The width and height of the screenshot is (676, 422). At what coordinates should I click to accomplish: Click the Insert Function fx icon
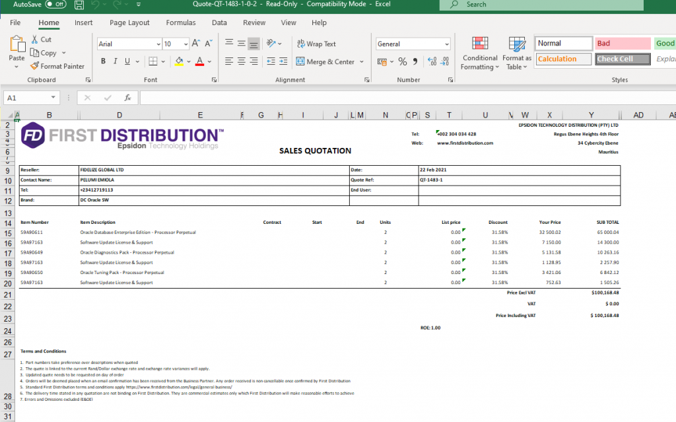pos(128,98)
